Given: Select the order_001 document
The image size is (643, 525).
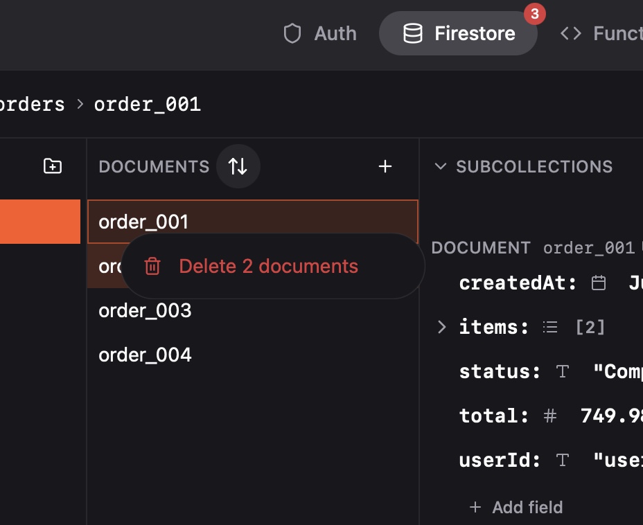Looking at the screenshot, I should pos(253,222).
